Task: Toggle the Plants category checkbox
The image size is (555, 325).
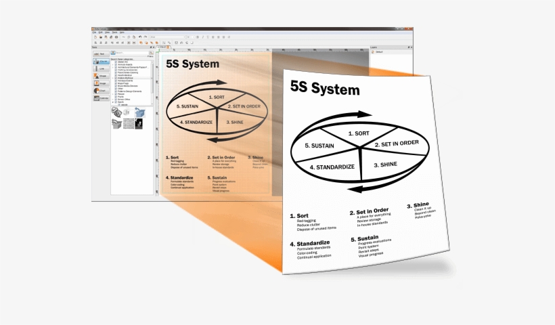Action: pyautogui.click(x=116, y=97)
